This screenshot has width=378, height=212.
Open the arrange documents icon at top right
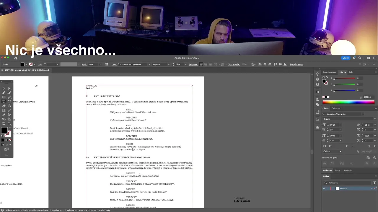(x=368, y=58)
